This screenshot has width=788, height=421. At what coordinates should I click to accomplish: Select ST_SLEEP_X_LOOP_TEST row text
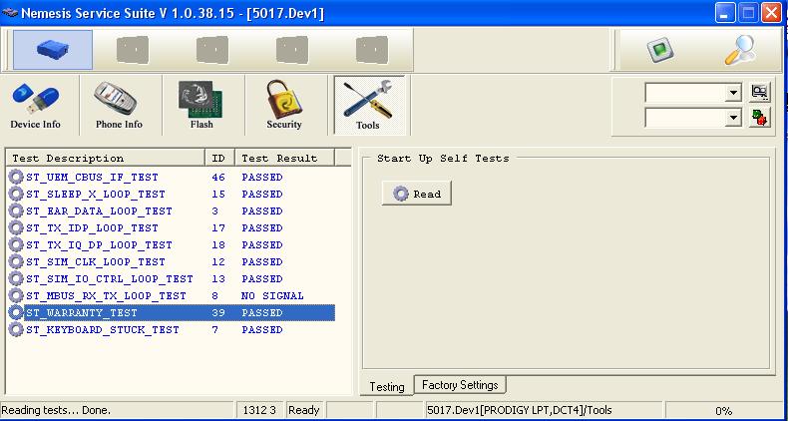pos(96,195)
